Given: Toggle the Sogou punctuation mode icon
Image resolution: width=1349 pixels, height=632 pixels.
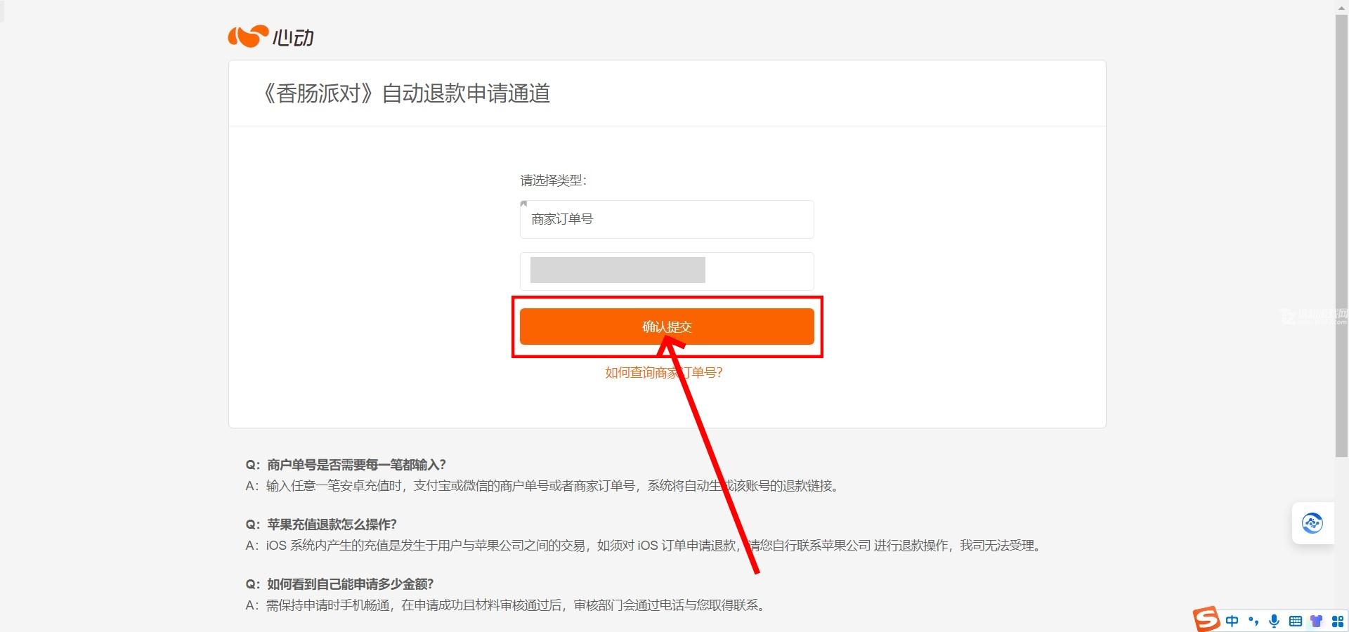Looking at the screenshot, I should [x=1253, y=621].
